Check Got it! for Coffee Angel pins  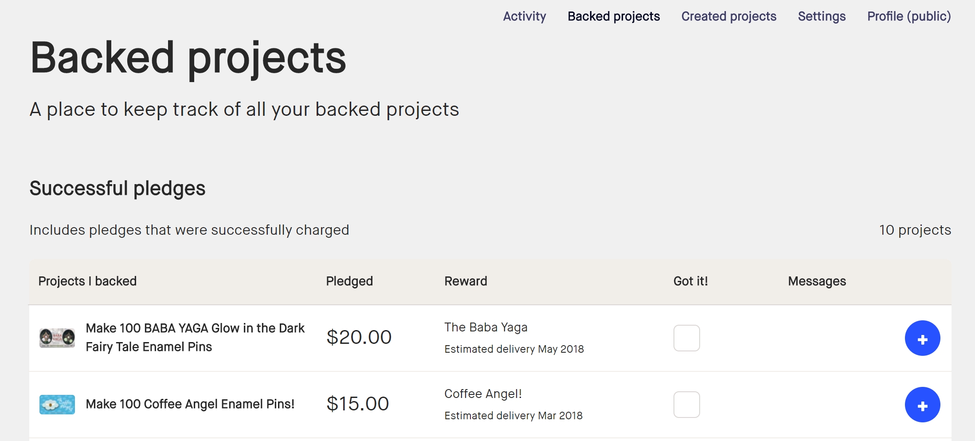pos(687,405)
